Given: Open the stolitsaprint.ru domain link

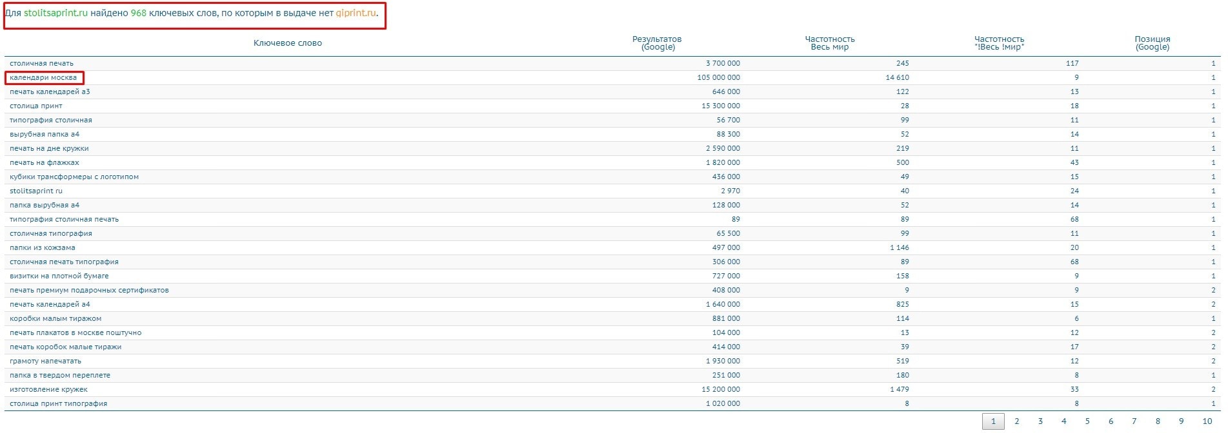Looking at the screenshot, I should [x=55, y=13].
